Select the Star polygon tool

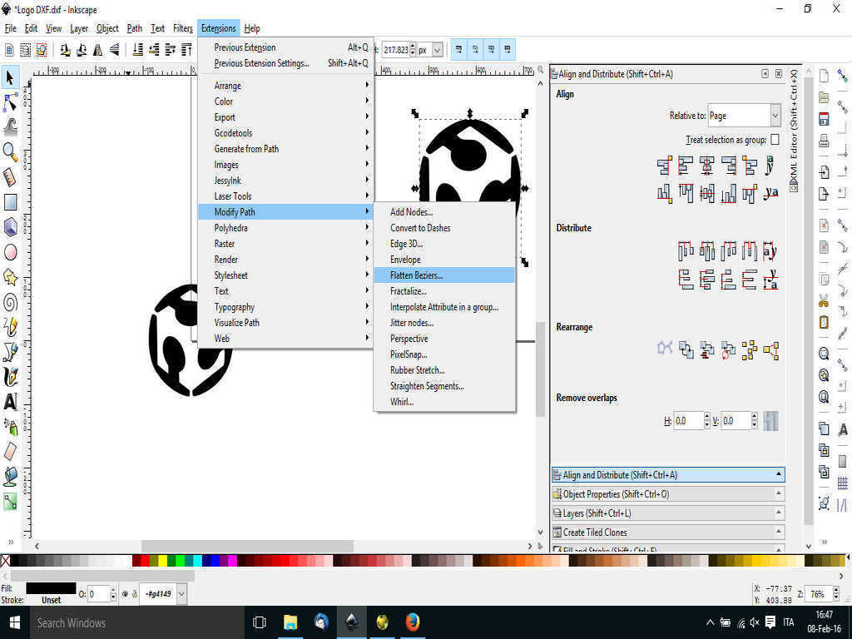[x=10, y=277]
